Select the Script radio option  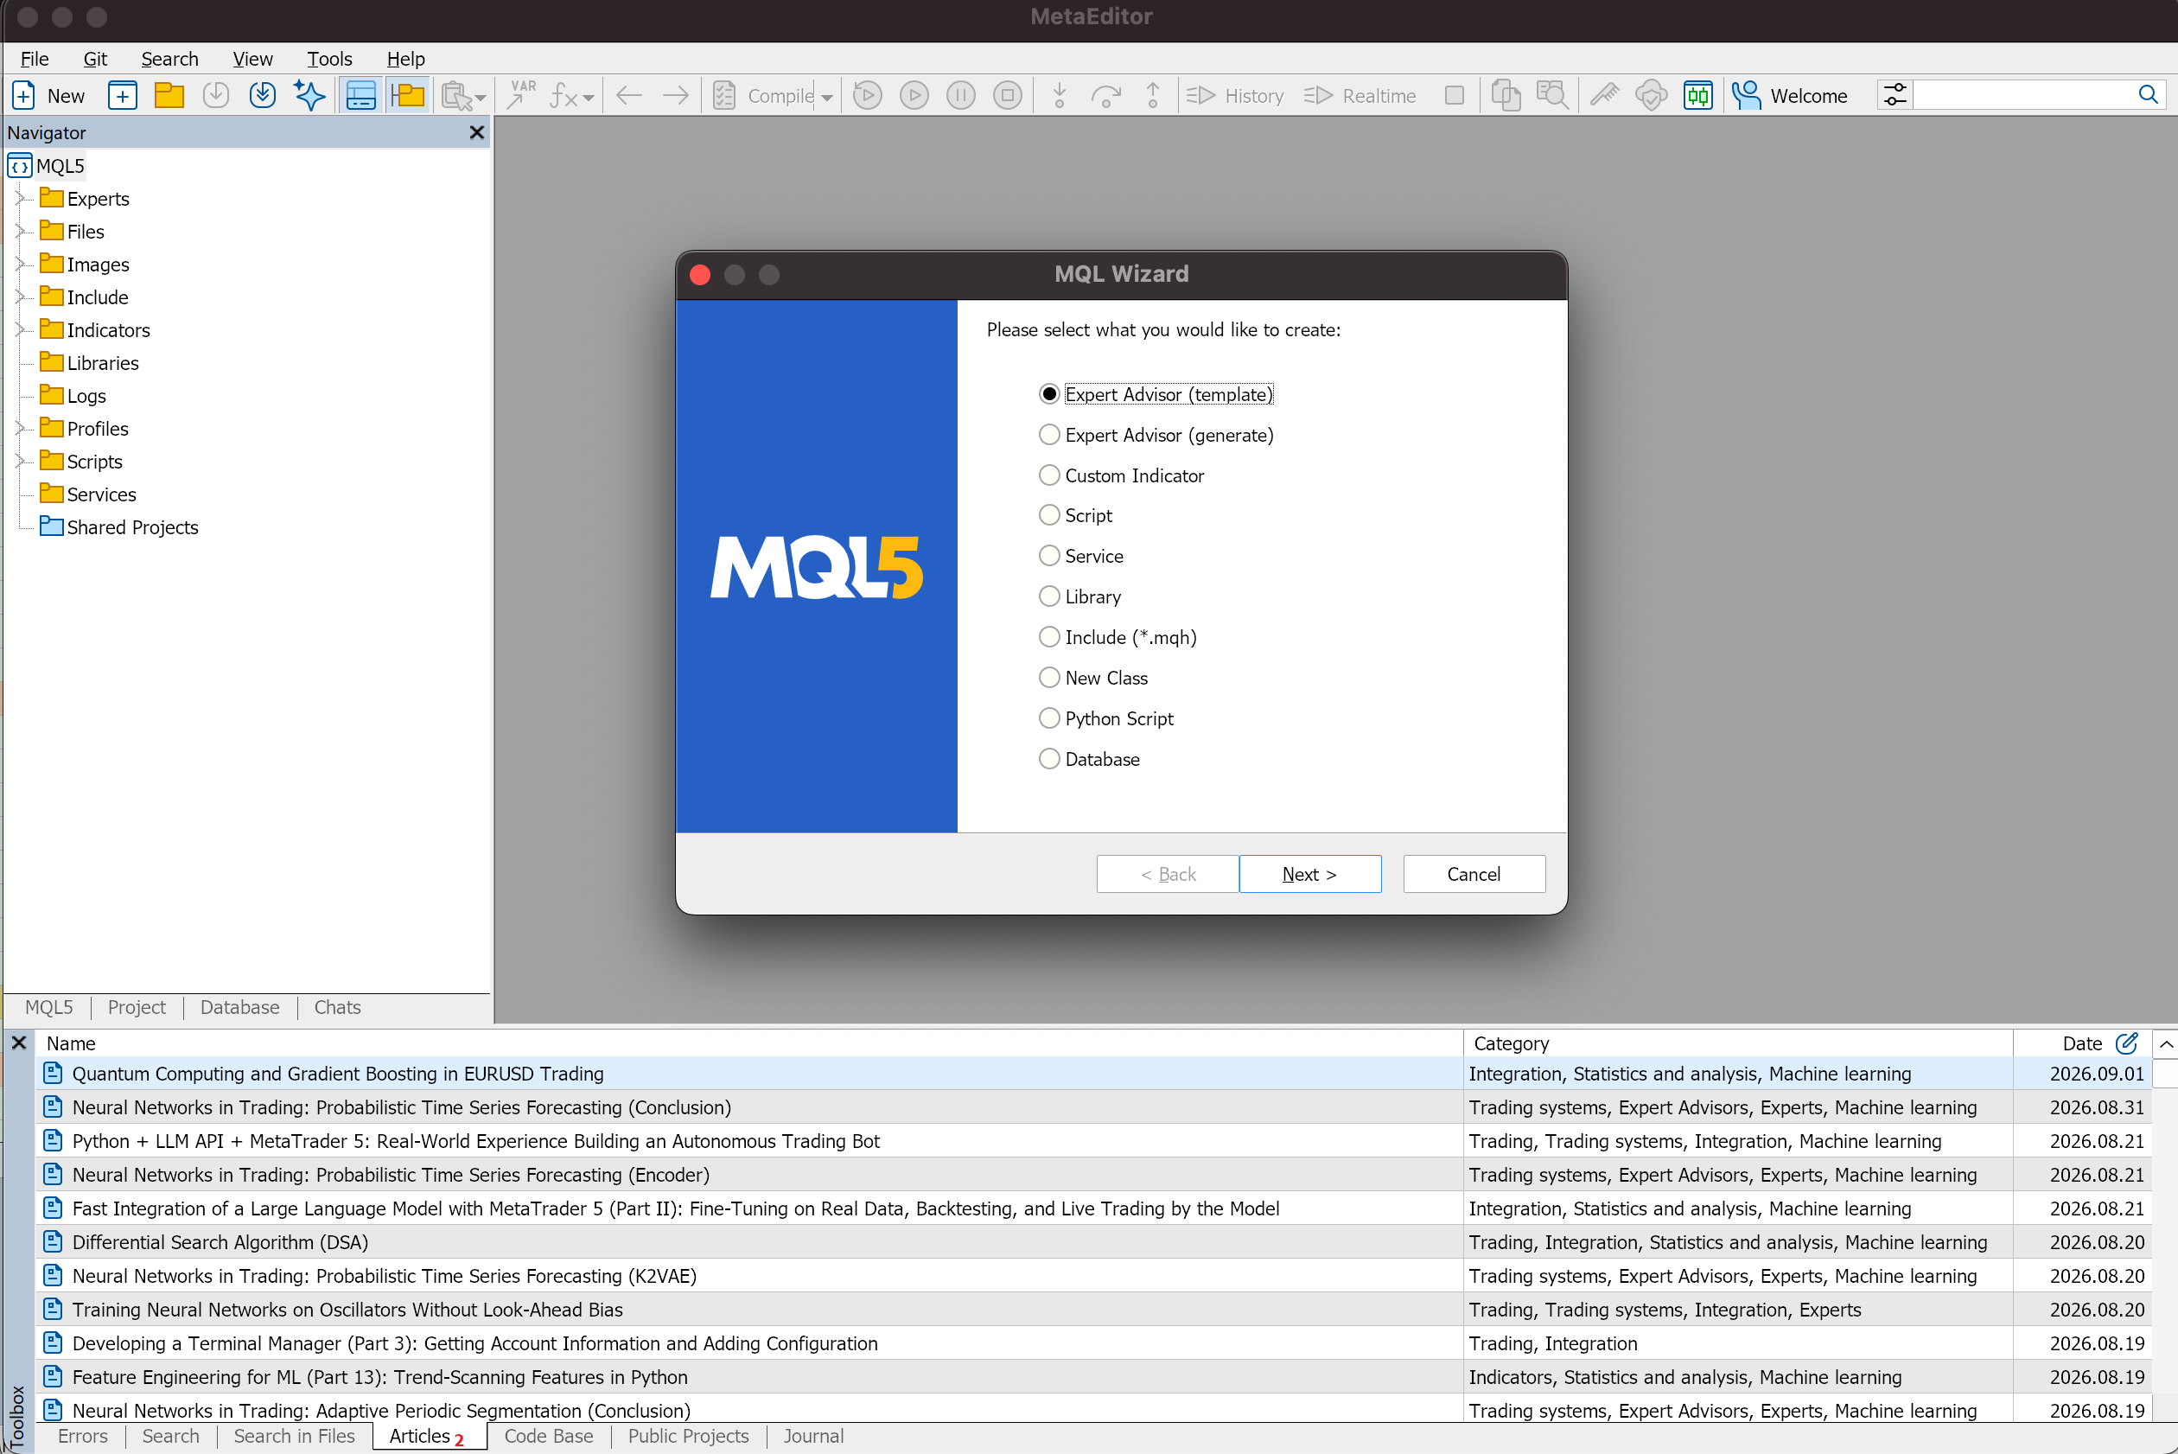1048,514
